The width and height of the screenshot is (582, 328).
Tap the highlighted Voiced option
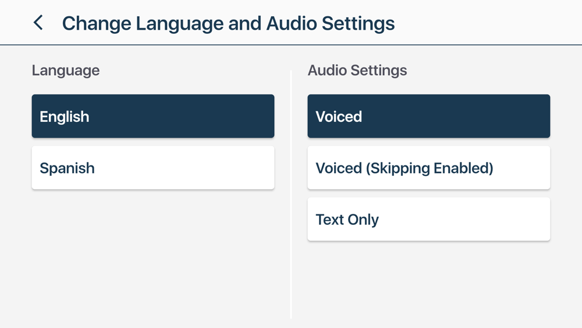[x=428, y=117]
